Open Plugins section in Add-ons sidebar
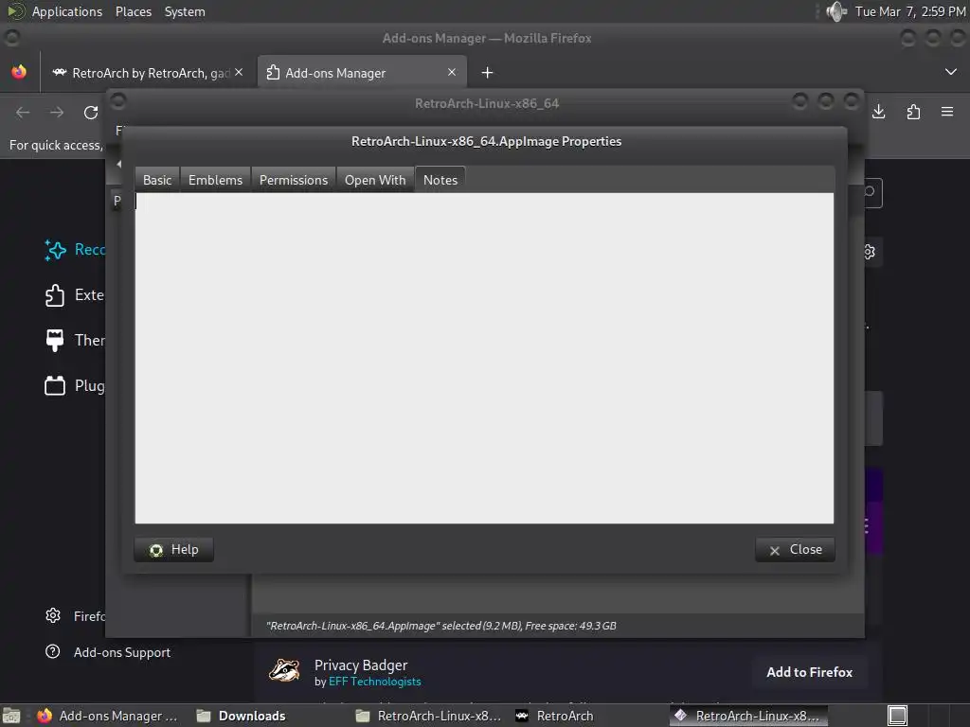 pyautogui.click(x=74, y=386)
